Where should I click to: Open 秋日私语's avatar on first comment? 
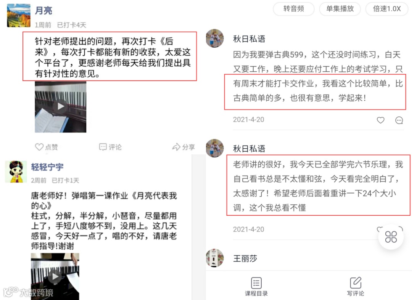click(215, 39)
